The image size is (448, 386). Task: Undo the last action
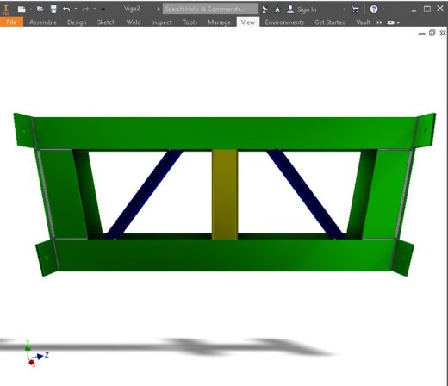tap(66, 9)
